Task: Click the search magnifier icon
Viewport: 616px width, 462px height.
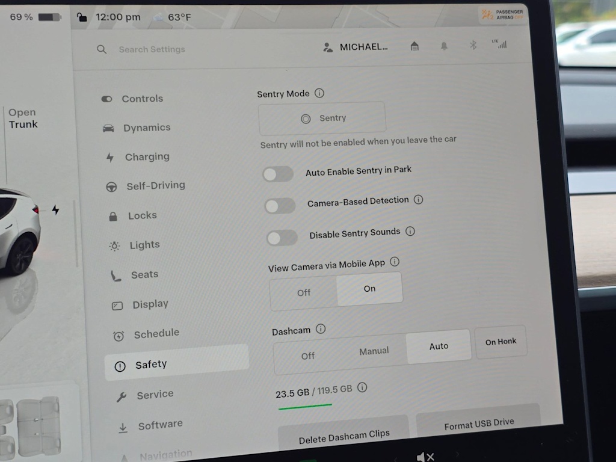Action: [102, 49]
